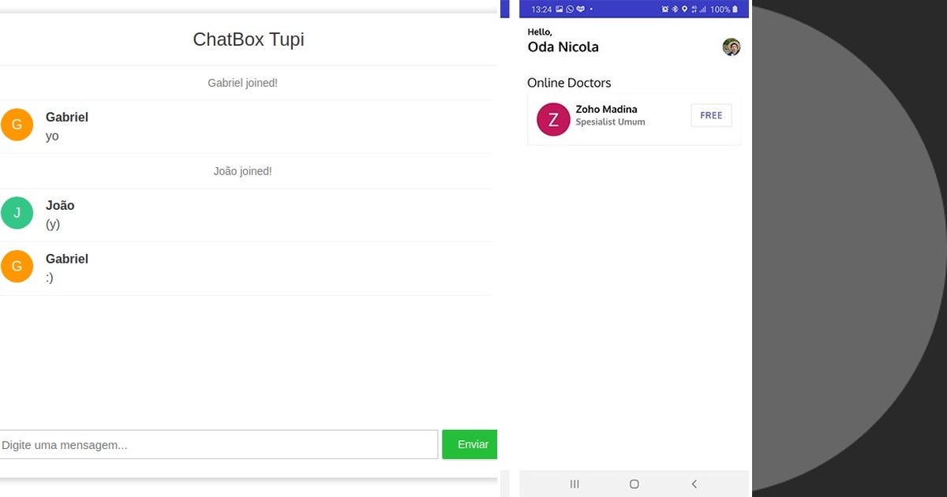The width and height of the screenshot is (947, 497).
Task: Tap the "Online Doctors" heading
Action: pos(569,83)
